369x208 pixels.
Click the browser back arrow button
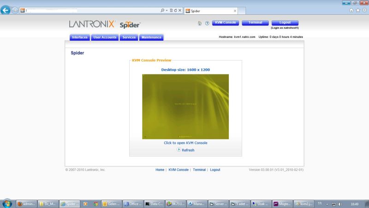(x=6, y=10)
